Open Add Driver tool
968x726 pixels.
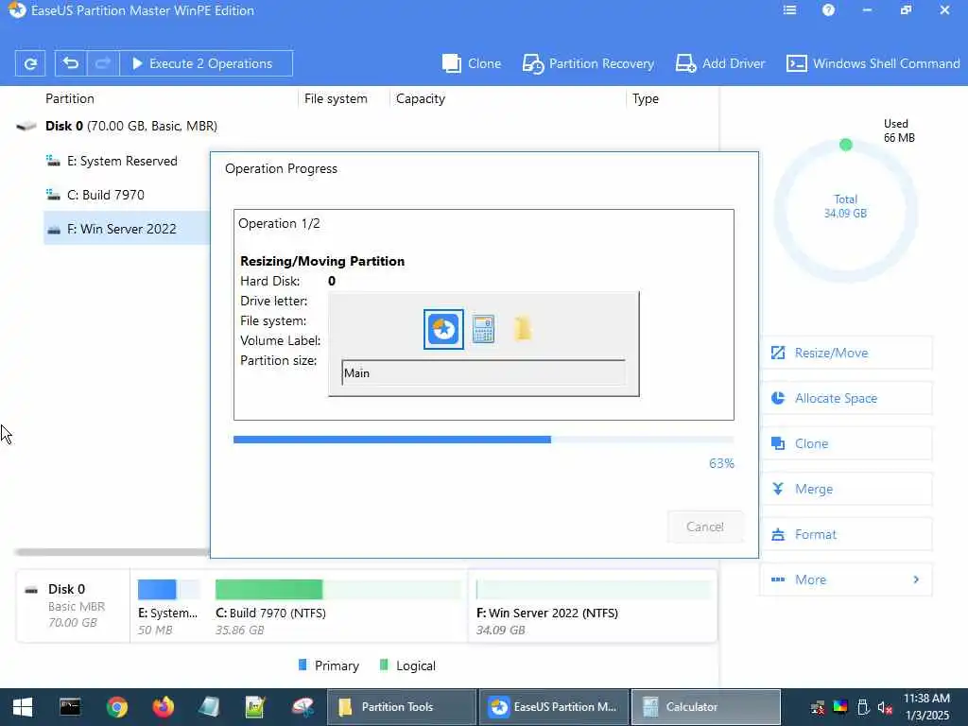tap(719, 63)
